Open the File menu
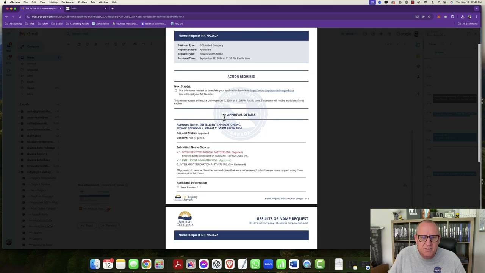 click(x=25, y=2)
